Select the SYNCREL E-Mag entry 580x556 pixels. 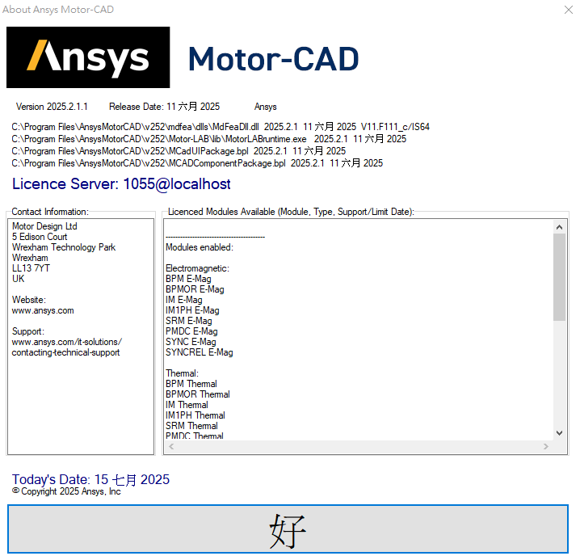(x=200, y=352)
